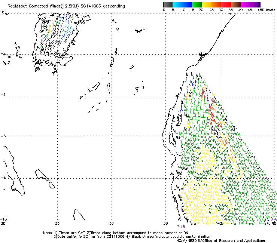
Task: Click the gray 0-5 knots legend segment
Action: click(168, 4)
